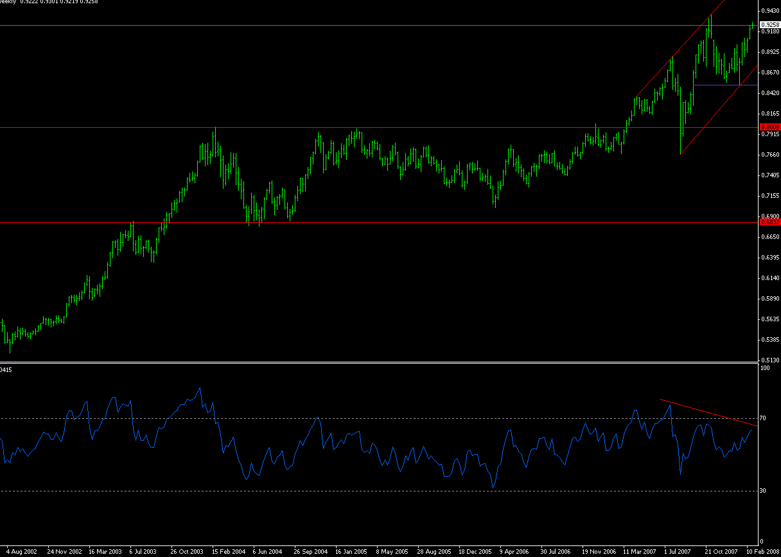Click the 0.5385 price axis label
This screenshot has height=557, width=781.
770,339
